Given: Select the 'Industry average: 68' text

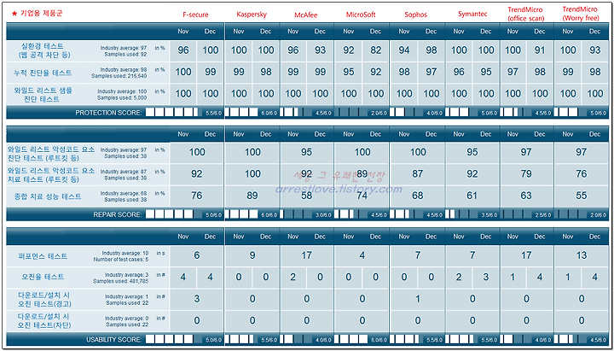Looking at the screenshot, I should tap(124, 193).
